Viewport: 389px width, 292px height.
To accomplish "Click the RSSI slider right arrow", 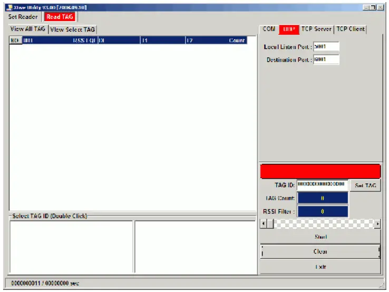I will (x=377, y=224).
